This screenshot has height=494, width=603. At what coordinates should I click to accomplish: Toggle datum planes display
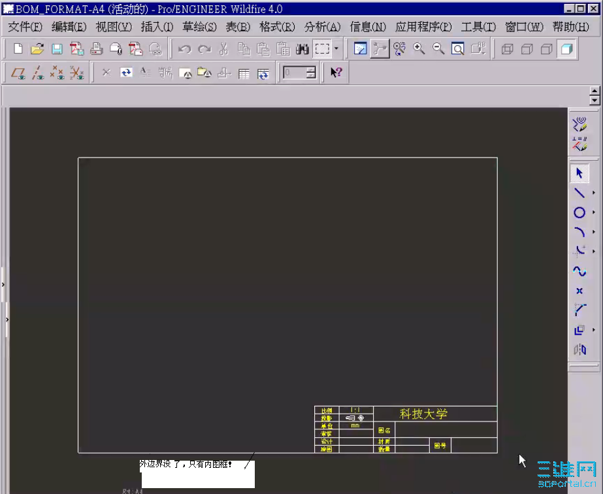18,73
